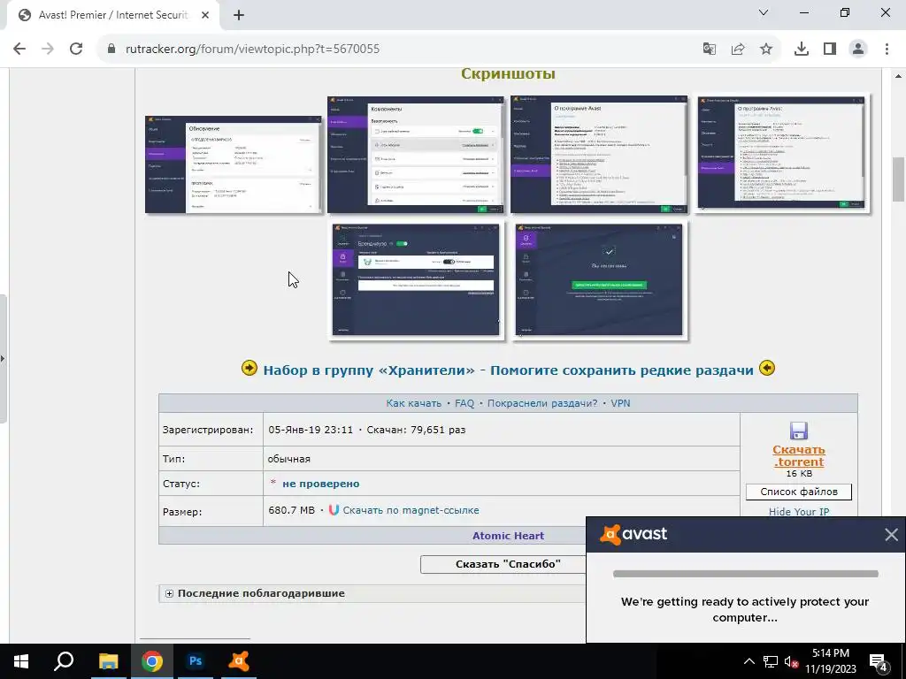Screen dimensions: 906x679
Task: Click the right yellow arrow icon
Action: point(767,369)
